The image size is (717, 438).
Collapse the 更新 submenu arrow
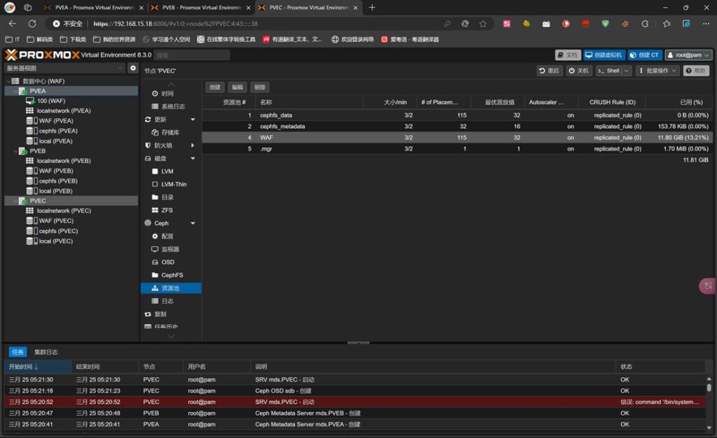[x=193, y=119]
